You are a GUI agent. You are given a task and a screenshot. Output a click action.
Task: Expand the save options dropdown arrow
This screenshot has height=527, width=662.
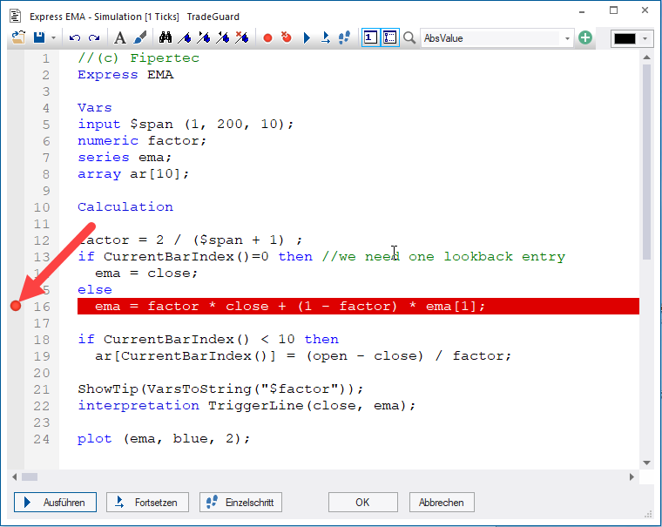tap(53, 38)
